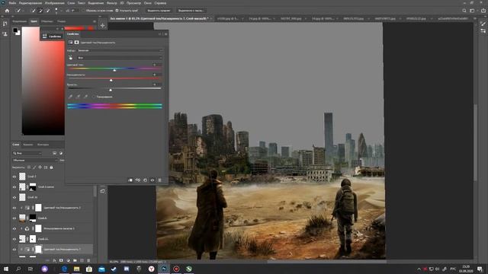Lock image pixels brush icon
488x274 pixels.
pyautogui.click(x=34, y=167)
